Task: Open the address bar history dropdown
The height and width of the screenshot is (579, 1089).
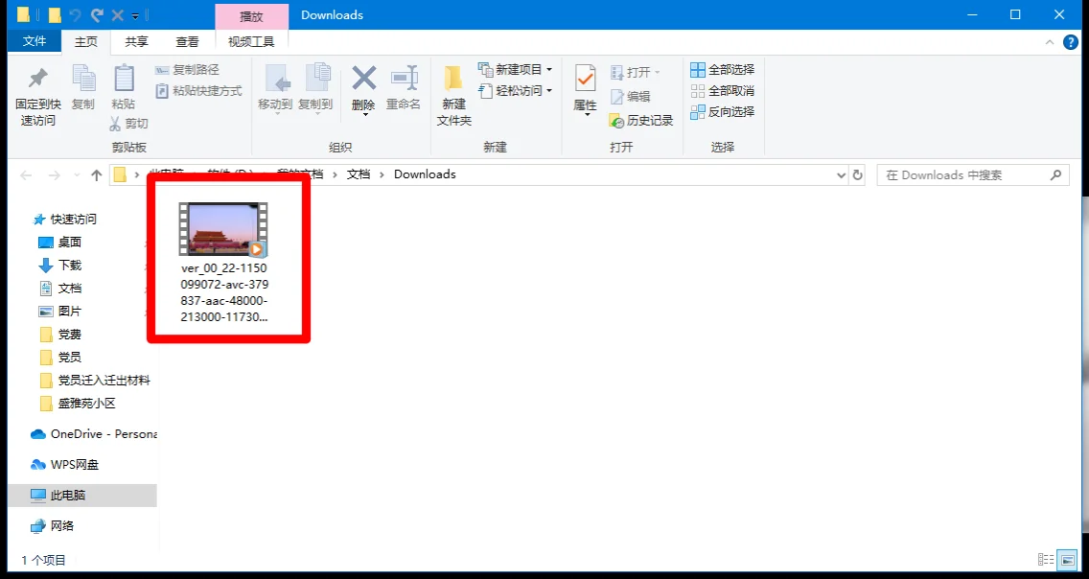Action: (x=840, y=174)
